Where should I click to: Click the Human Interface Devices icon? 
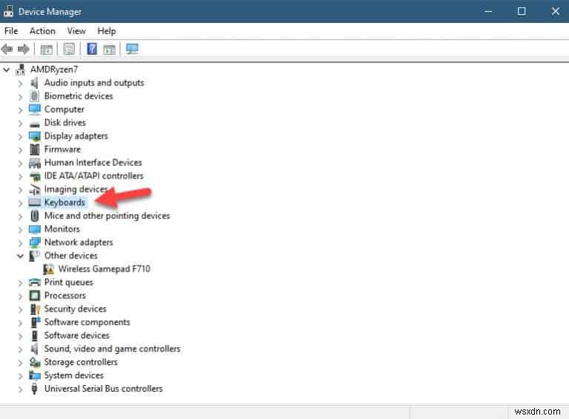35,163
